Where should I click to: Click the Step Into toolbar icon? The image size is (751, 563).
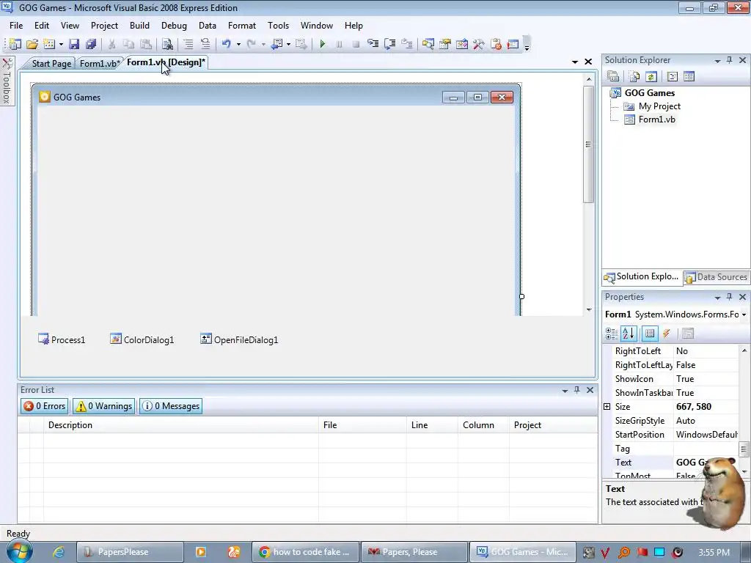(373, 44)
